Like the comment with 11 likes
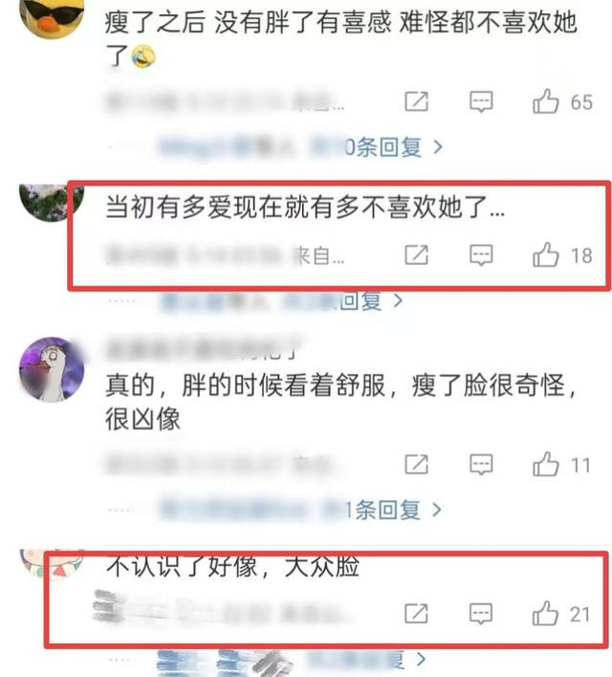This screenshot has height=677, width=612. pos(545,464)
